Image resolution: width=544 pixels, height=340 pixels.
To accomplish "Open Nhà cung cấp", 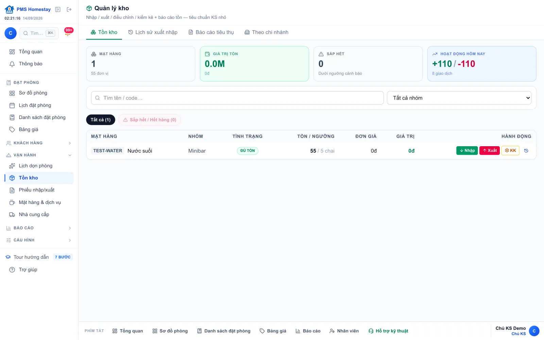I will point(39,215).
